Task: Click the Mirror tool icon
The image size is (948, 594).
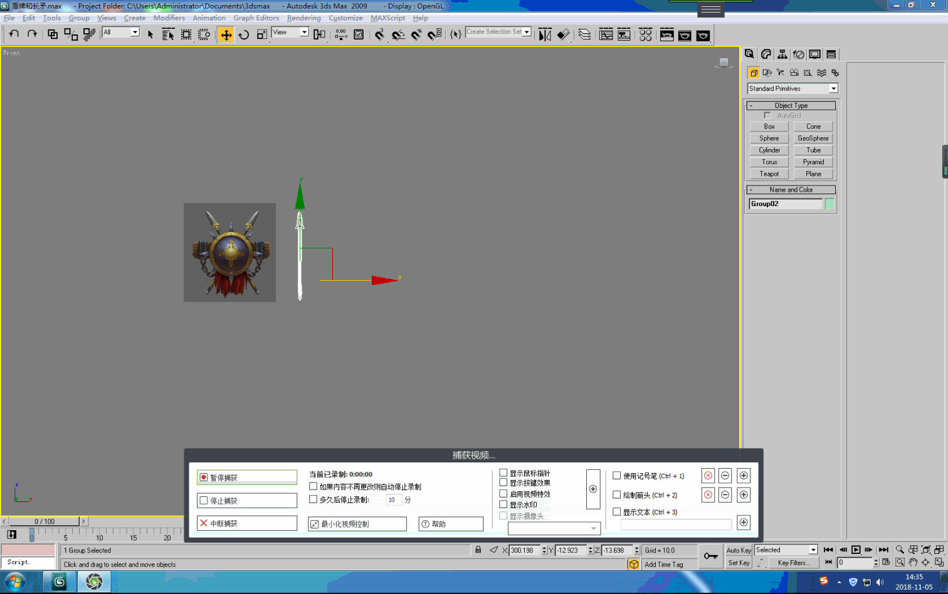Action: [545, 34]
